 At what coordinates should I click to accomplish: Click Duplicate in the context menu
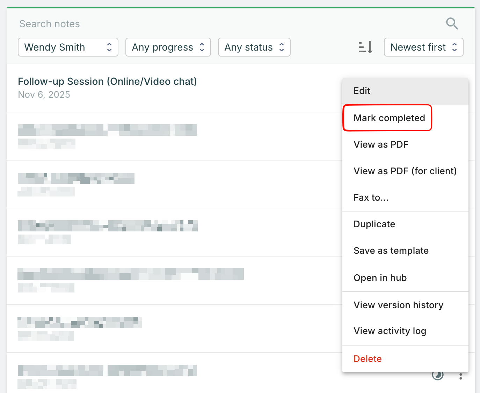point(374,224)
